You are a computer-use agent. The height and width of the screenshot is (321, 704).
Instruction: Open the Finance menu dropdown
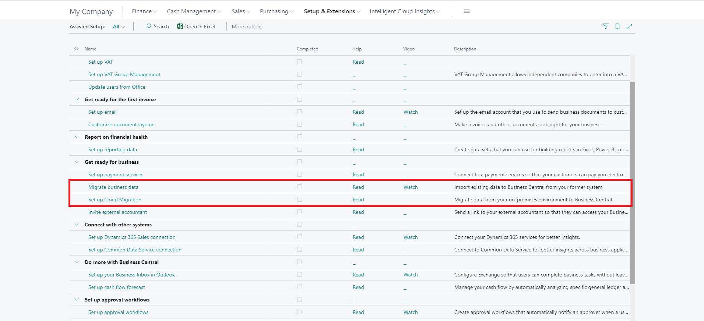click(144, 11)
